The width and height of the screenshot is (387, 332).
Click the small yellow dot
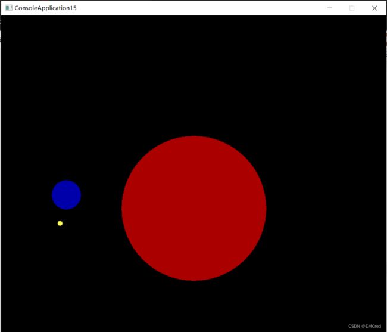click(60, 224)
